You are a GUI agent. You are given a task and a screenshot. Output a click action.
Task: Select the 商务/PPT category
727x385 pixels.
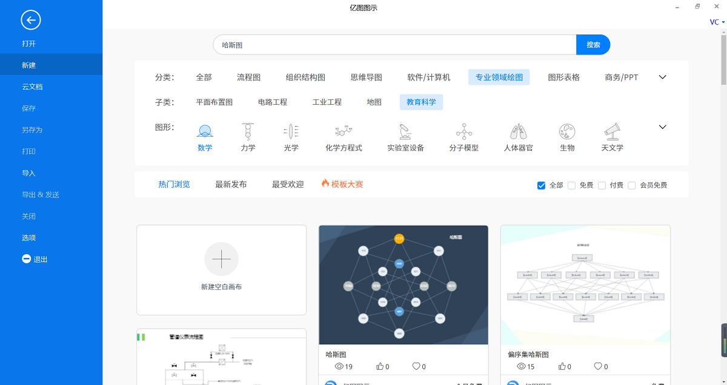[x=621, y=77]
